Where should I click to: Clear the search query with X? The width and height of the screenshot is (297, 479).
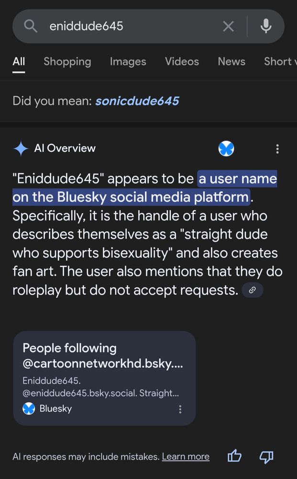(229, 26)
